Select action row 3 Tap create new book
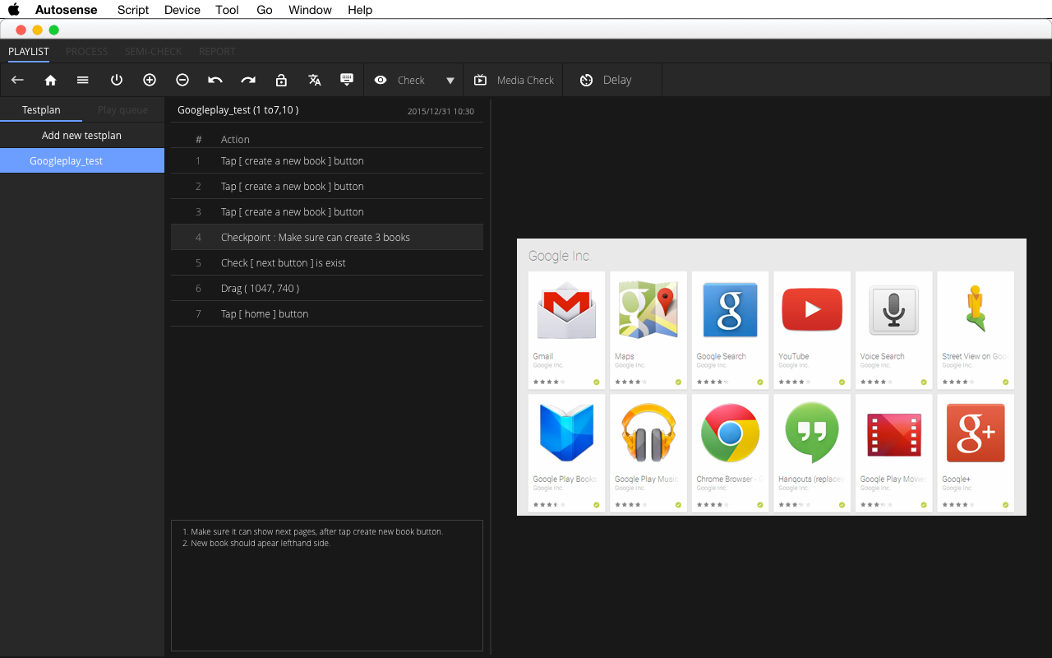Screen dimensions: 1052x658 coord(327,211)
